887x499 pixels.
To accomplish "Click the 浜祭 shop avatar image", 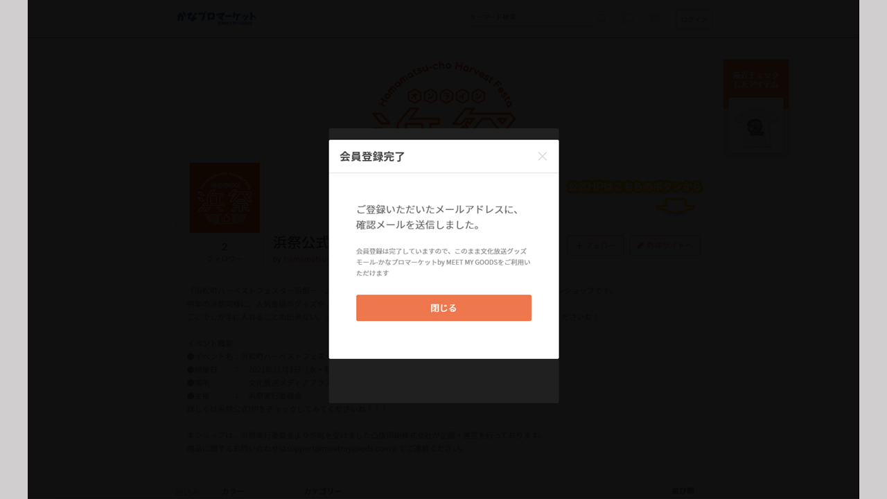I will 225,198.
